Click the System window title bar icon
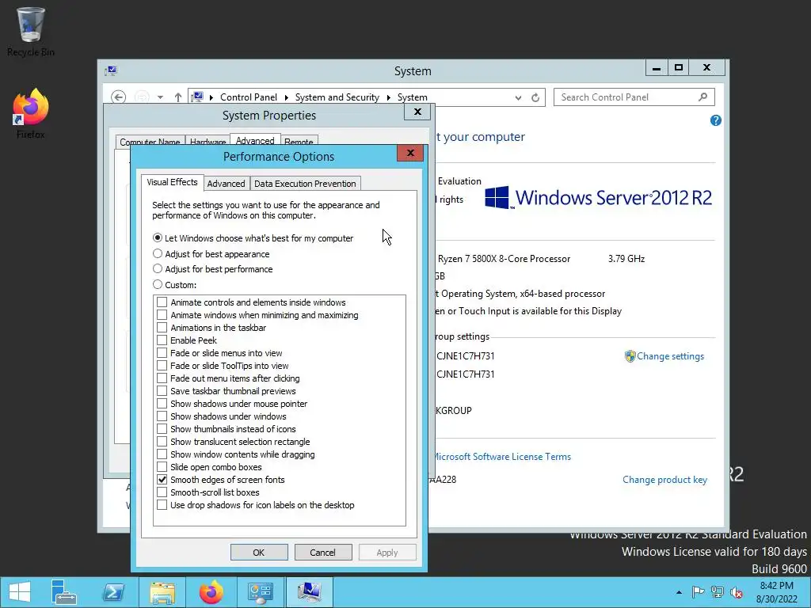 [111, 70]
